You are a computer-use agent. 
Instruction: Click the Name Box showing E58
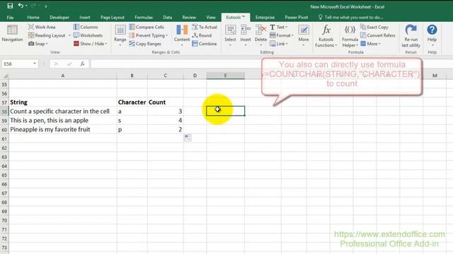tap(16, 64)
